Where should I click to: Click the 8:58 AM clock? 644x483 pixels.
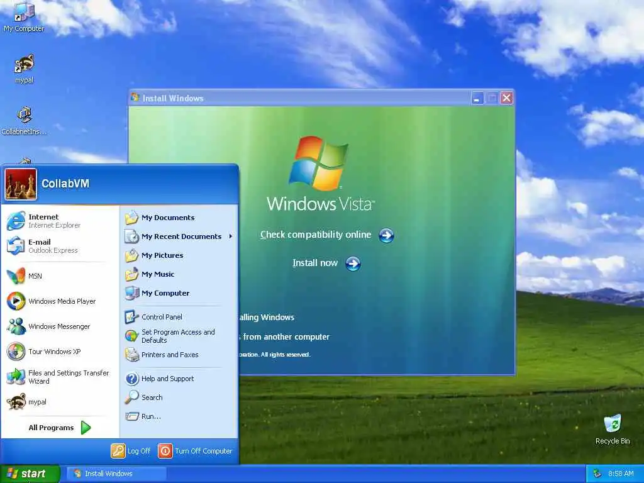pos(621,474)
